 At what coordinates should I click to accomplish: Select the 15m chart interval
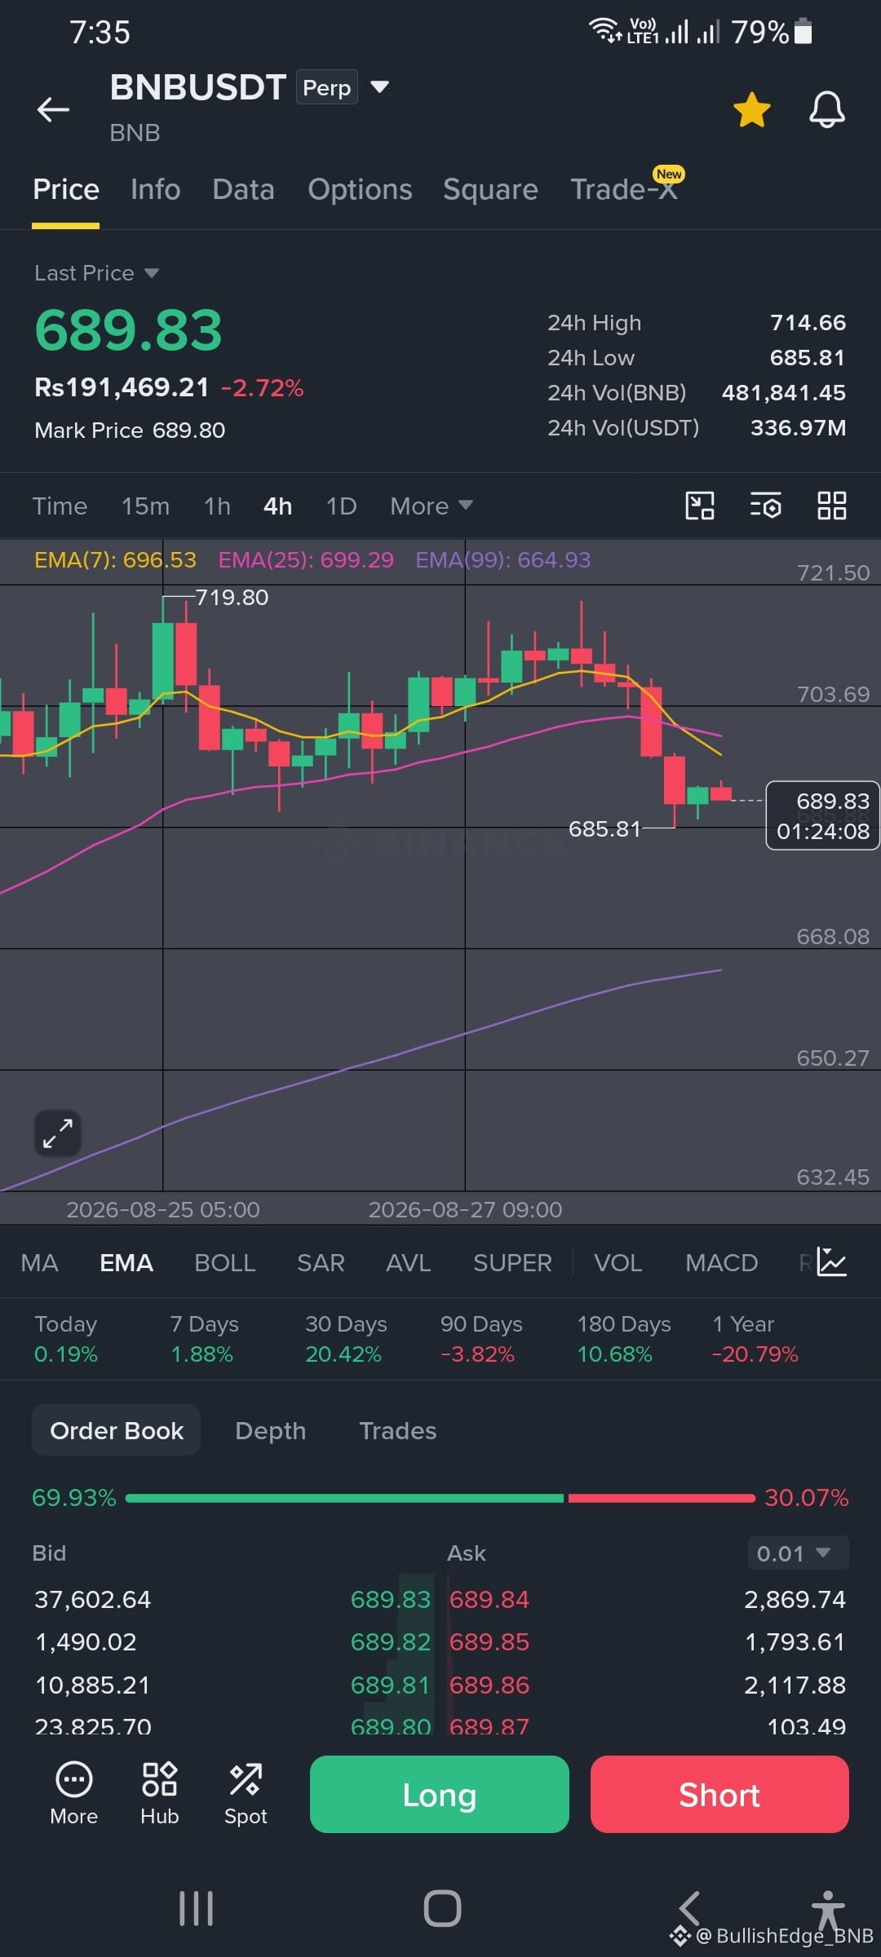coord(145,506)
